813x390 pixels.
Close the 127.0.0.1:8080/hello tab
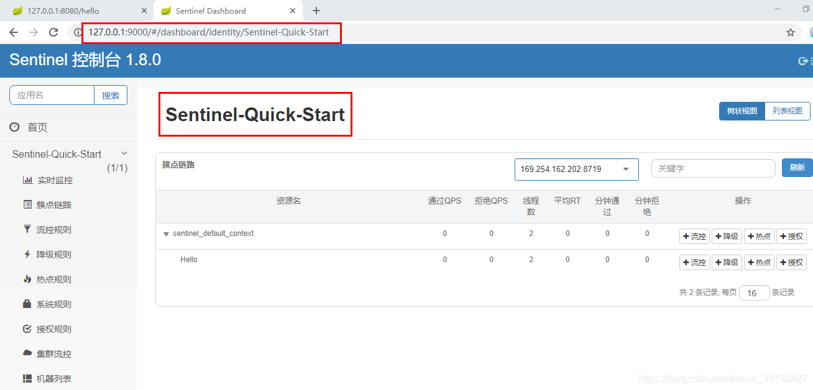coord(144,11)
